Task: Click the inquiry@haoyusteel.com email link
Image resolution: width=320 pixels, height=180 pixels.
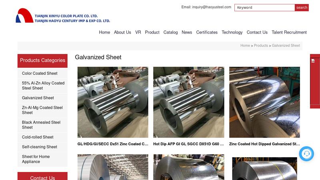Action: click(212, 7)
